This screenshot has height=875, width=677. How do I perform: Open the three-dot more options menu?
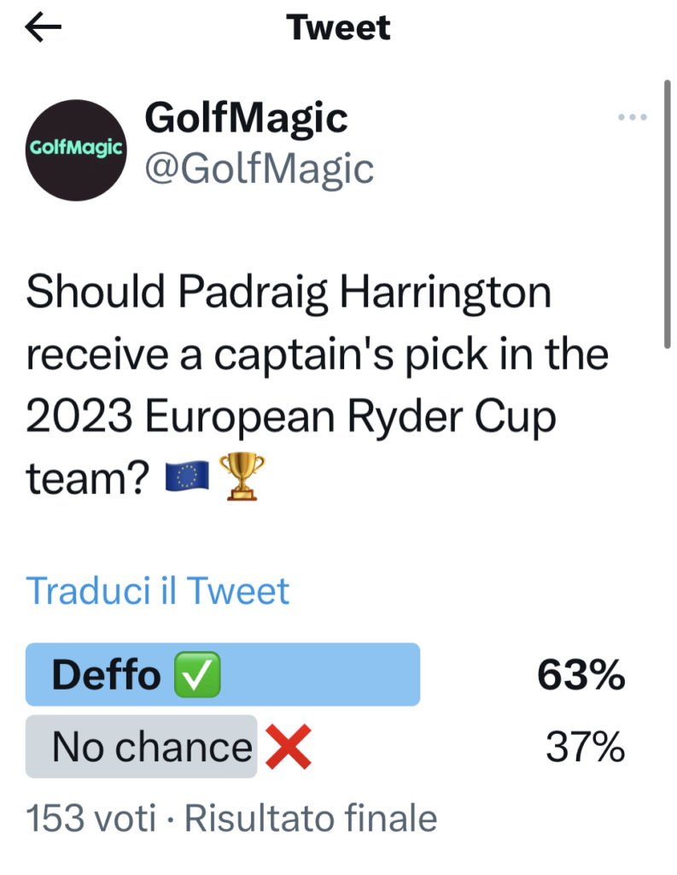(632, 118)
